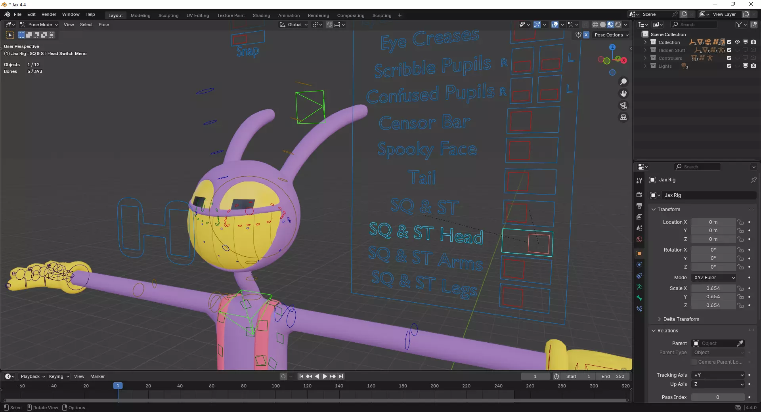Open the Pose menu in viewport header

click(x=104, y=25)
